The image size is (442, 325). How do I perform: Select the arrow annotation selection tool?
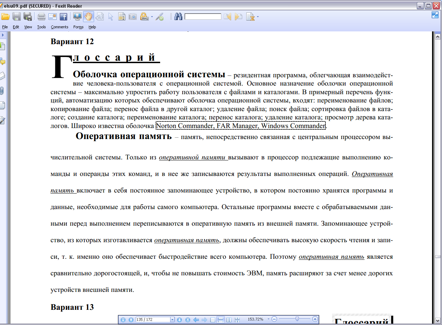click(111, 16)
